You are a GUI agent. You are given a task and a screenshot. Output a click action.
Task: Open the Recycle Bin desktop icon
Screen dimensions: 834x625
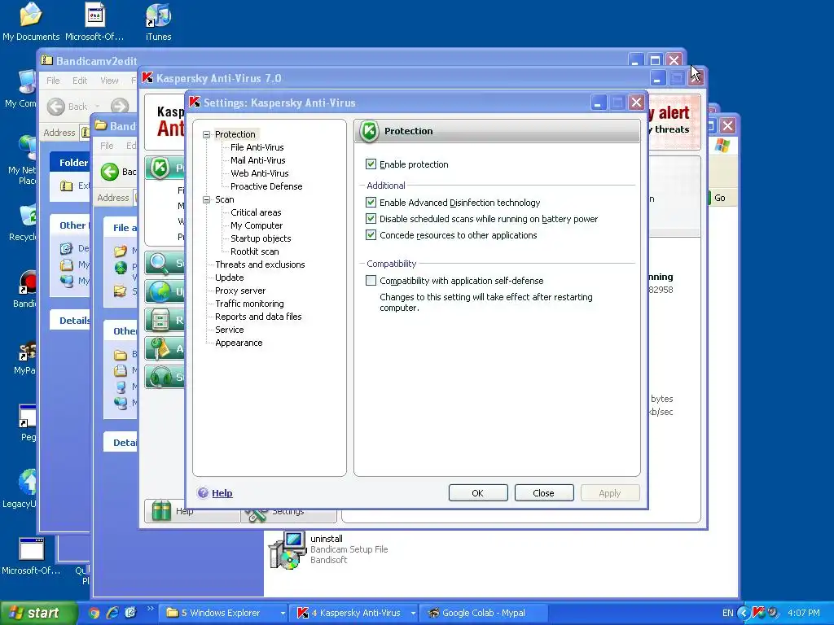(x=28, y=215)
